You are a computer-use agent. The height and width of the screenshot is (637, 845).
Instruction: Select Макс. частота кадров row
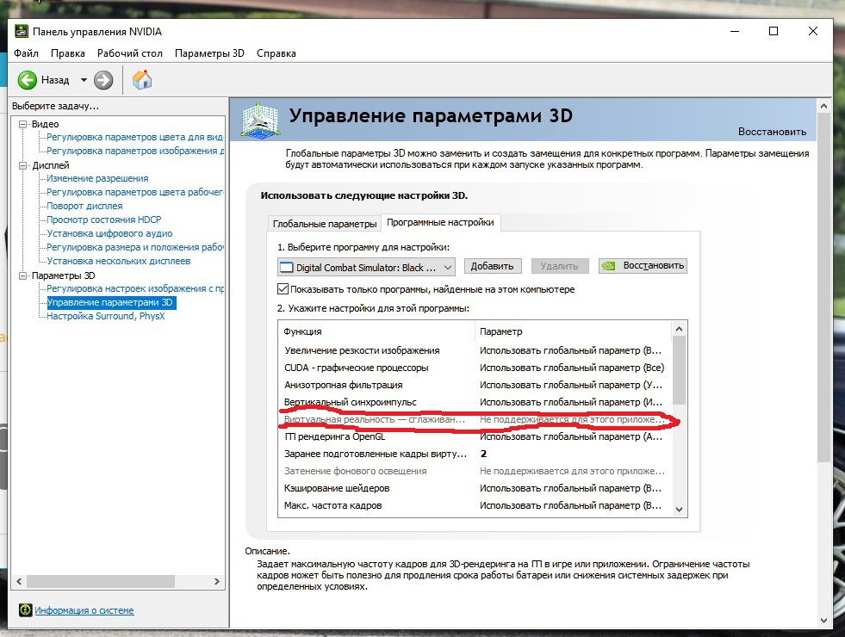tap(475, 505)
